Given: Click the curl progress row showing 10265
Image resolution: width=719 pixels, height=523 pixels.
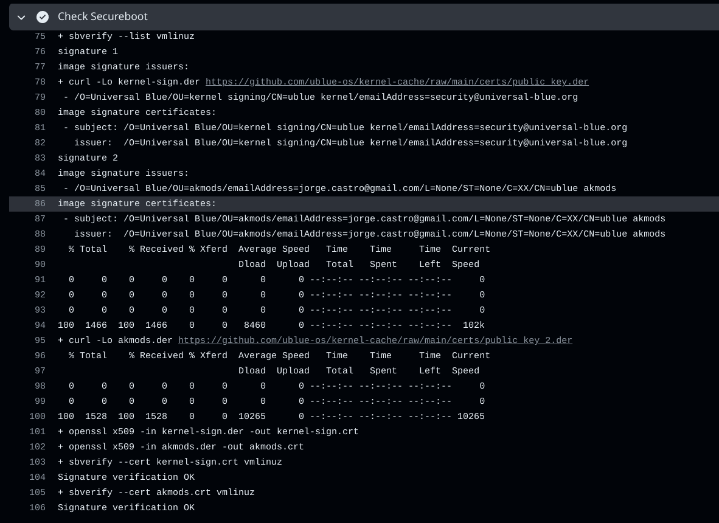Looking at the screenshot, I should coord(271,416).
